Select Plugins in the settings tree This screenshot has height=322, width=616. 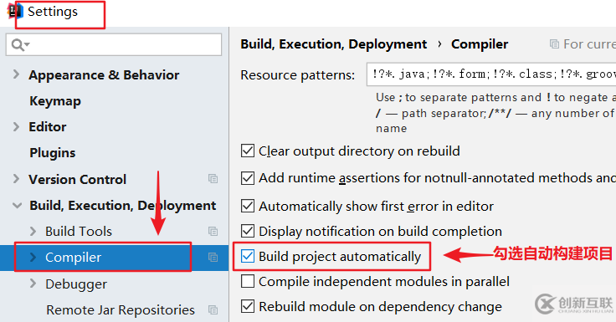coord(52,153)
